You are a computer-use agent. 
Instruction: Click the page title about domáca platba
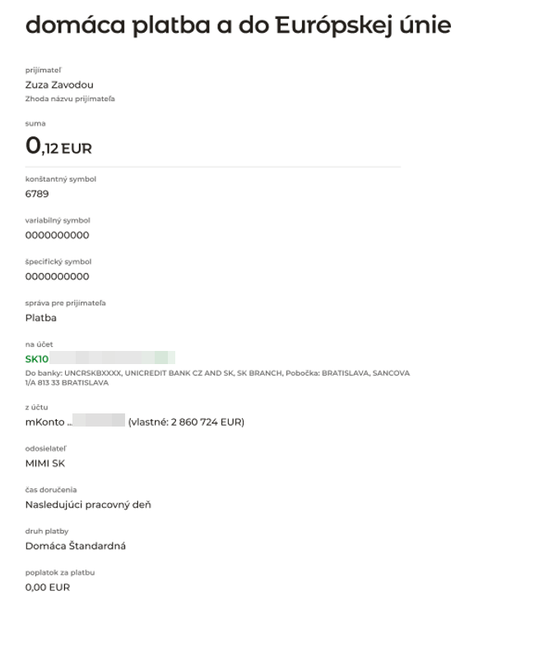[238, 25]
